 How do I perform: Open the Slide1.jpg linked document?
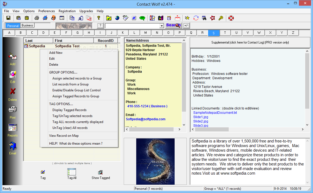tap(201, 117)
